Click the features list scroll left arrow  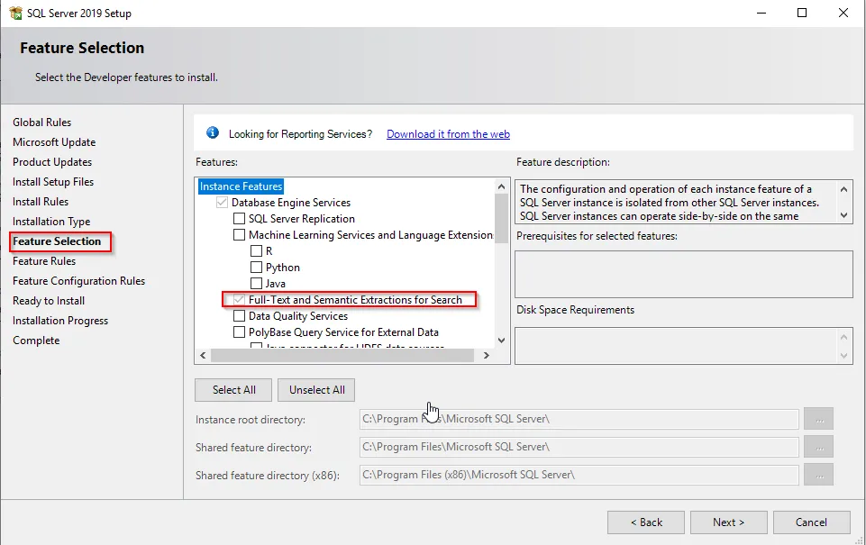(204, 356)
